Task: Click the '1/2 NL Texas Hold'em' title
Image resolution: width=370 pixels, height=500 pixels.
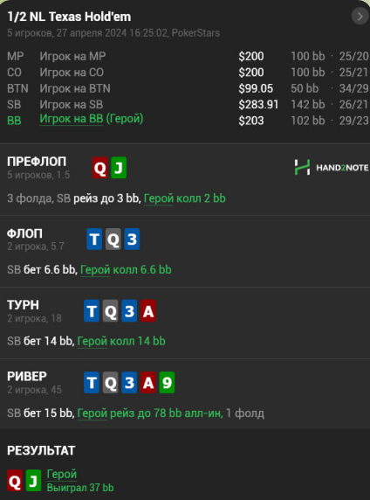Action: (69, 17)
